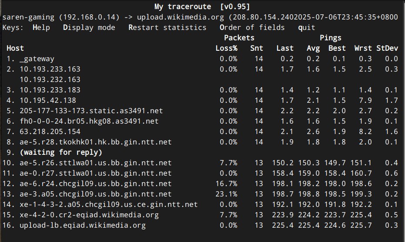Select the Avg column header
The width and height of the screenshot is (405, 242).
tap(313, 48)
